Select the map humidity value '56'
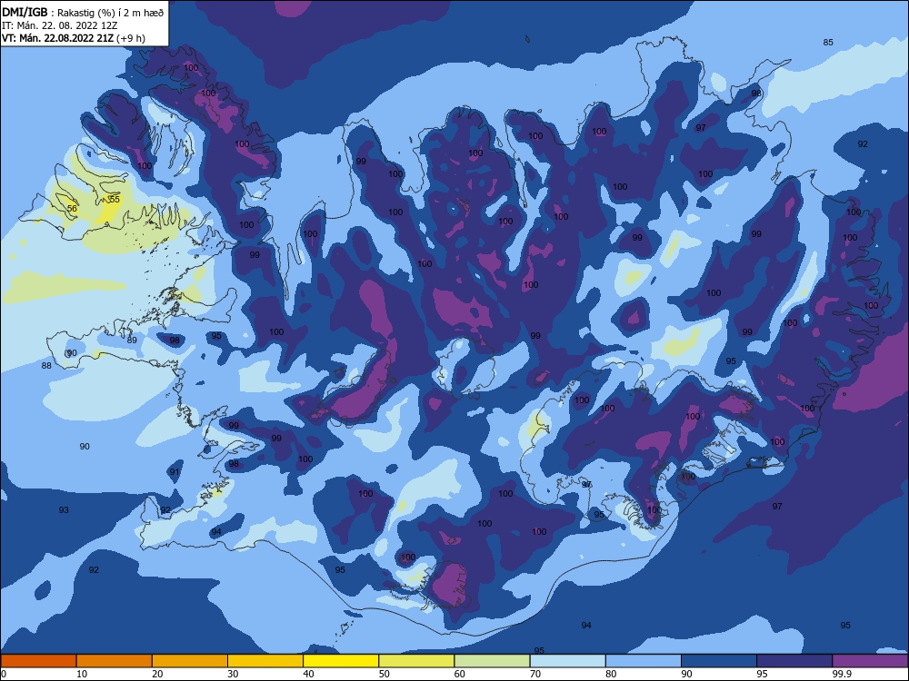 point(72,209)
